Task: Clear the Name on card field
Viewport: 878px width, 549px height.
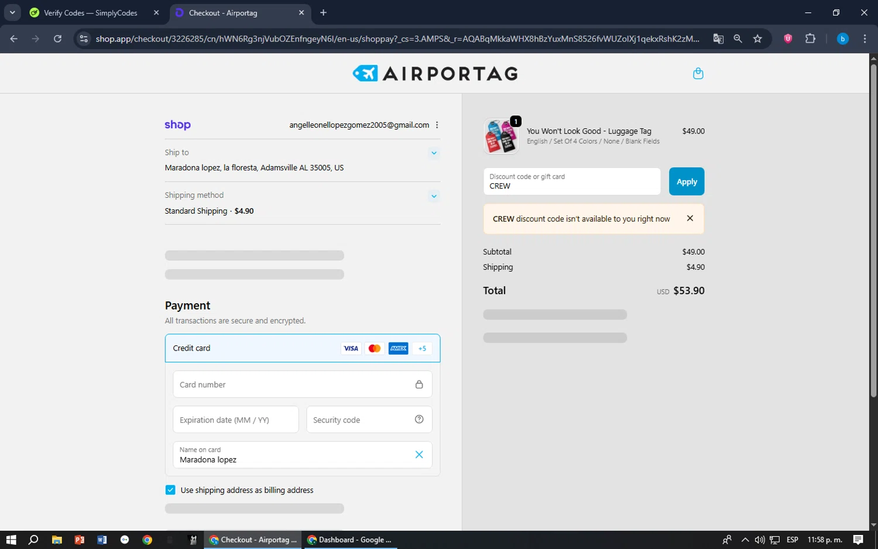Action: (419, 455)
